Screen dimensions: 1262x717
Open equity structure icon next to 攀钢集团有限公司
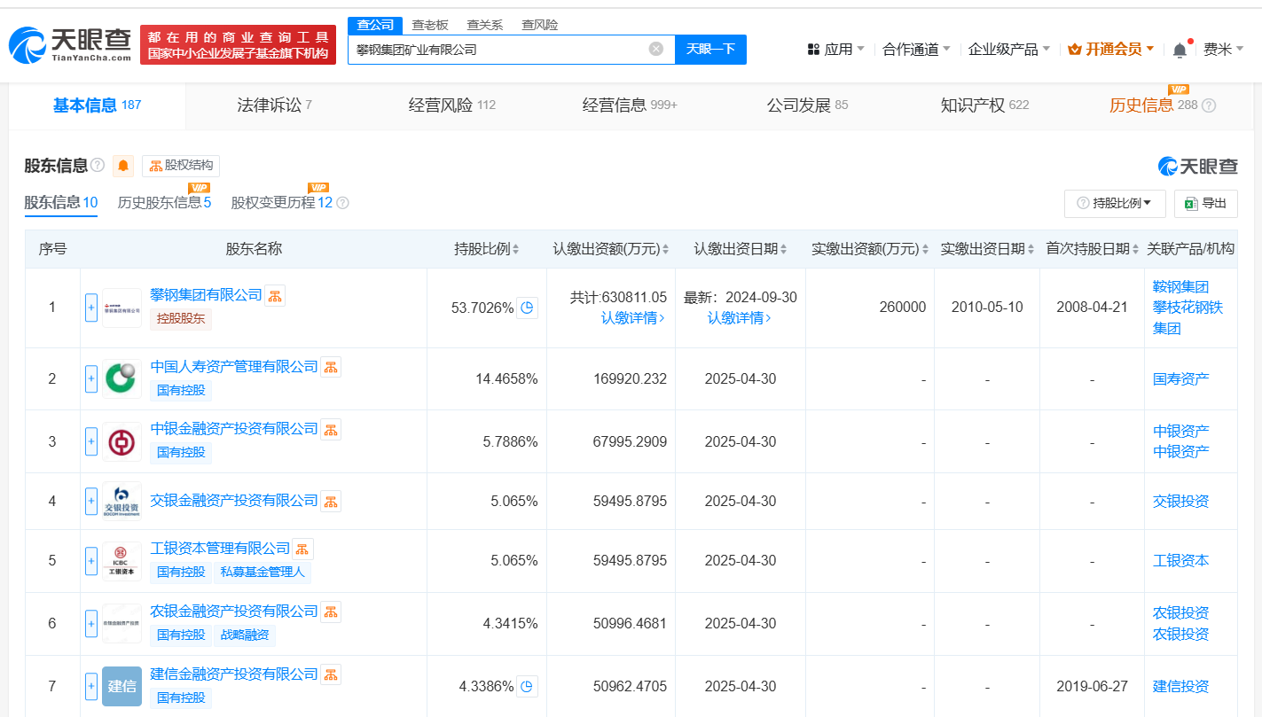275,296
